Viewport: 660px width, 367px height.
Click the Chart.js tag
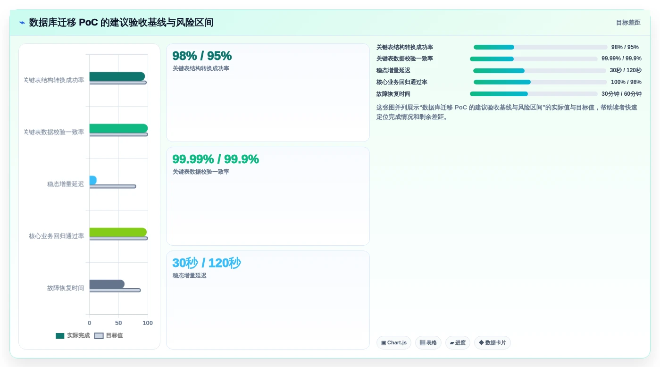(x=394, y=343)
